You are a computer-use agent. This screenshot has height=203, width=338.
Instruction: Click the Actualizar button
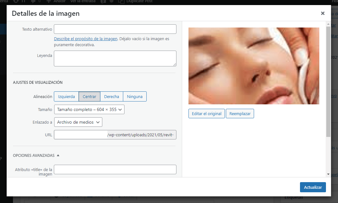(x=313, y=187)
